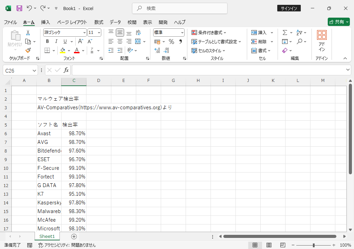Increase font size with larger A icon

point(81,41)
